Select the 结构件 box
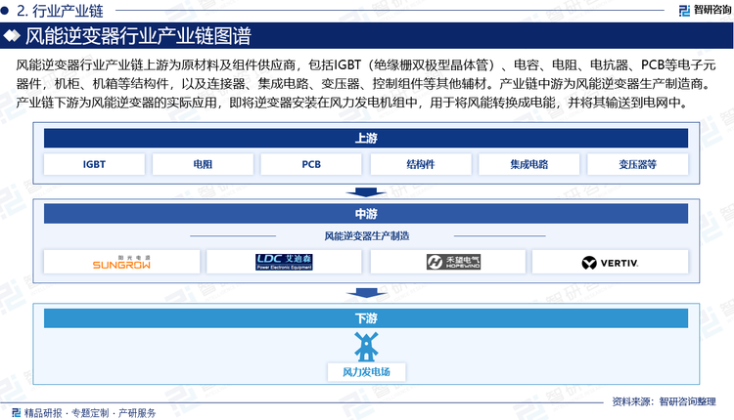The height and width of the screenshot is (420, 734). [x=421, y=164]
